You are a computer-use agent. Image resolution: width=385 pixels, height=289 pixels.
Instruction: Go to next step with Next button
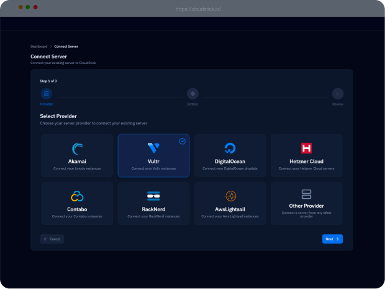(332, 239)
